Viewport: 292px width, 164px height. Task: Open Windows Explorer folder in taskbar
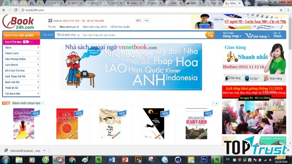pyautogui.click(x=19, y=160)
